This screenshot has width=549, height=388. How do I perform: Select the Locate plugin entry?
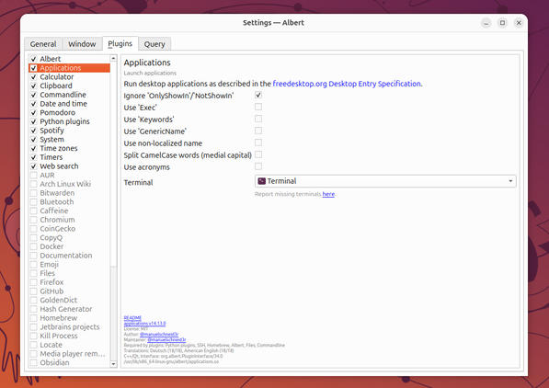pyautogui.click(x=69, y=345)
